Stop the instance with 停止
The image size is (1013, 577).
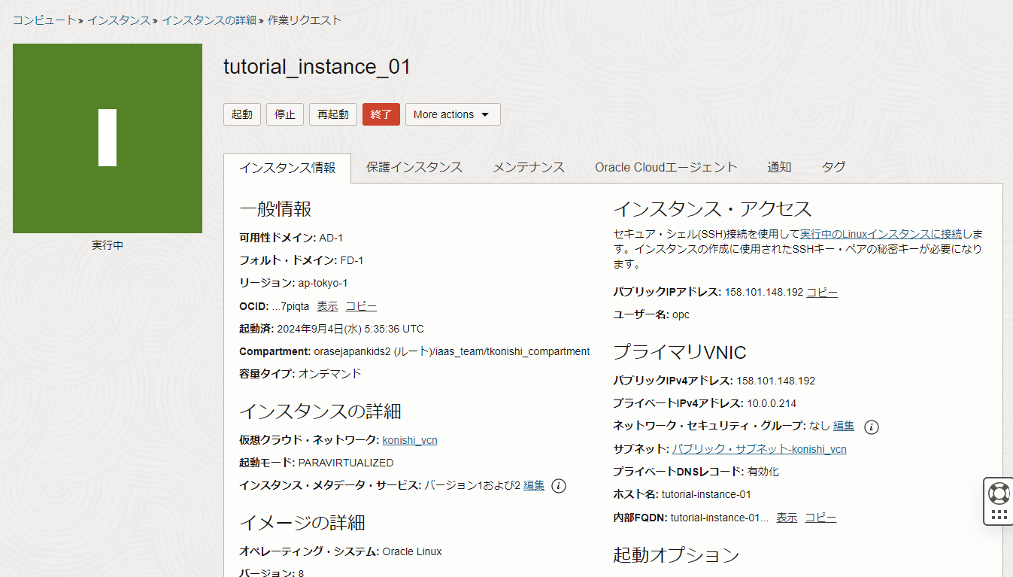[x=284, y=114]
